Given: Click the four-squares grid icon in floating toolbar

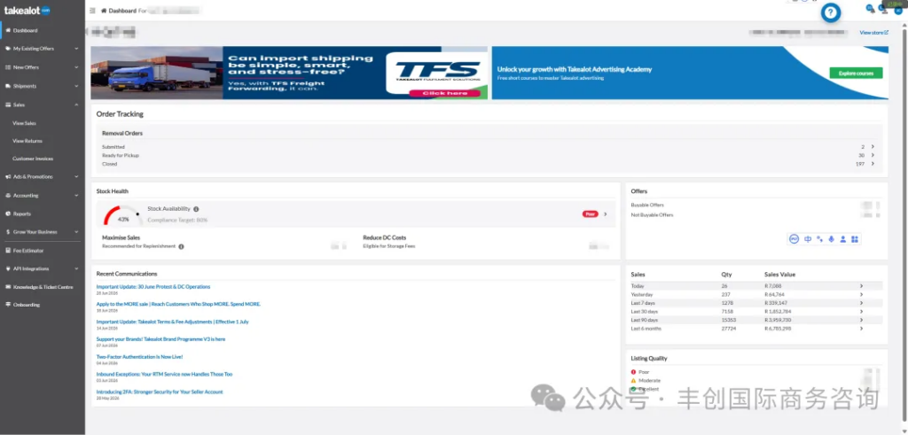Looking at the screenshot, I should point(854,239).
